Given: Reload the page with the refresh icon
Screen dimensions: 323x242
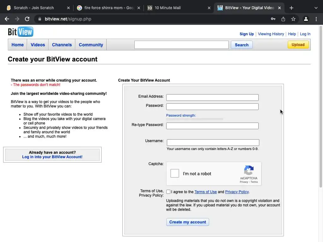Looking at the screenshot, I should click(27, 19).
